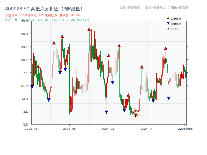Click the blue triangle marker inside the T1 circle

coord(136,114)
